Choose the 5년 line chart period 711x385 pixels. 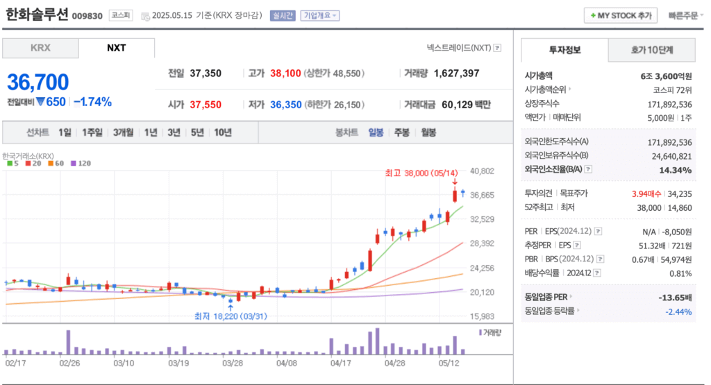click(x=197, y=132)
